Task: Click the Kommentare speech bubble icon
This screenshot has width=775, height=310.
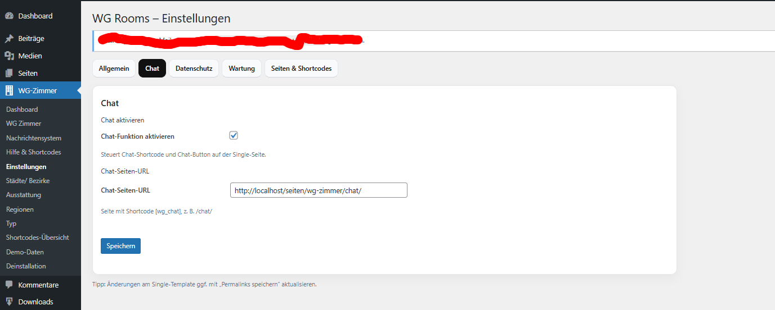Action: [9, 285]
